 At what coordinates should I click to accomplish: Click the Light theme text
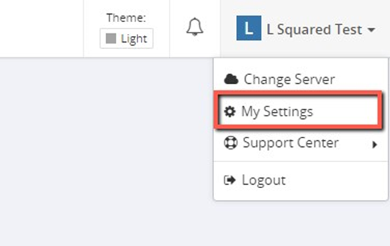134,39
